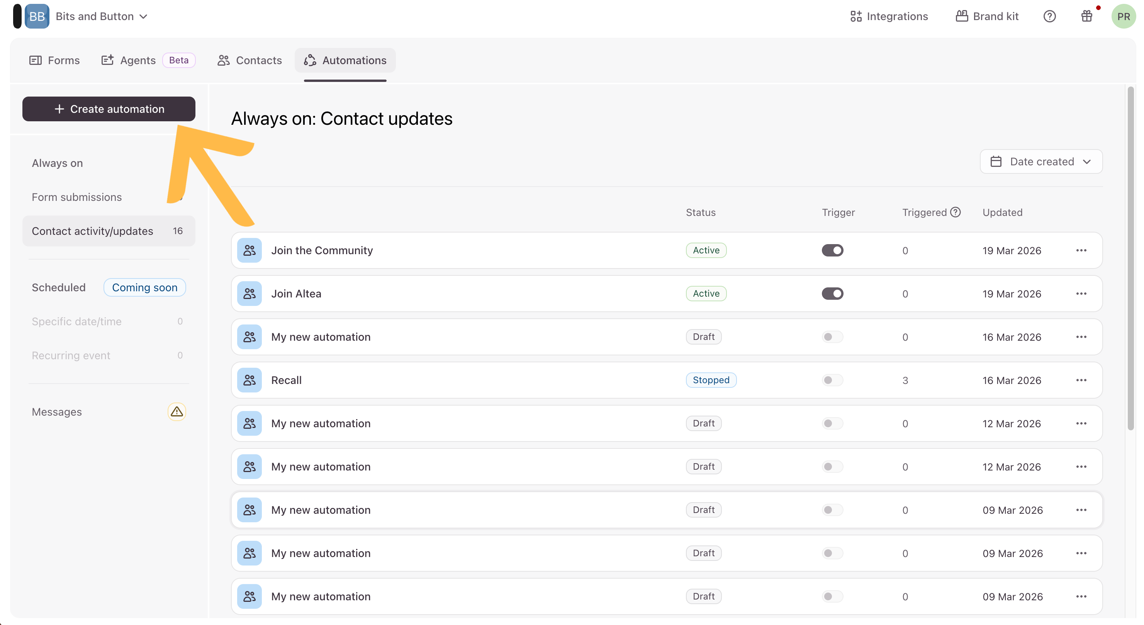Open more options menu for Recall
Viewport: 1144px width, 625px height.
[x=1081, y=380]
